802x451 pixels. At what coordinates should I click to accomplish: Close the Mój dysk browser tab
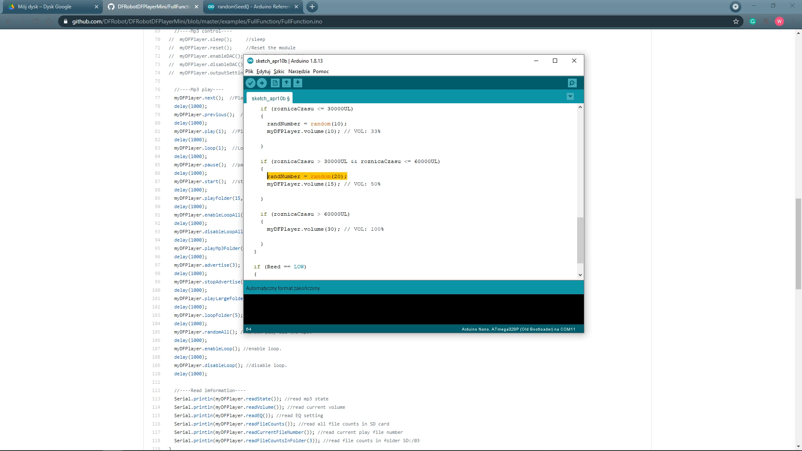click(x=96, y=7)
